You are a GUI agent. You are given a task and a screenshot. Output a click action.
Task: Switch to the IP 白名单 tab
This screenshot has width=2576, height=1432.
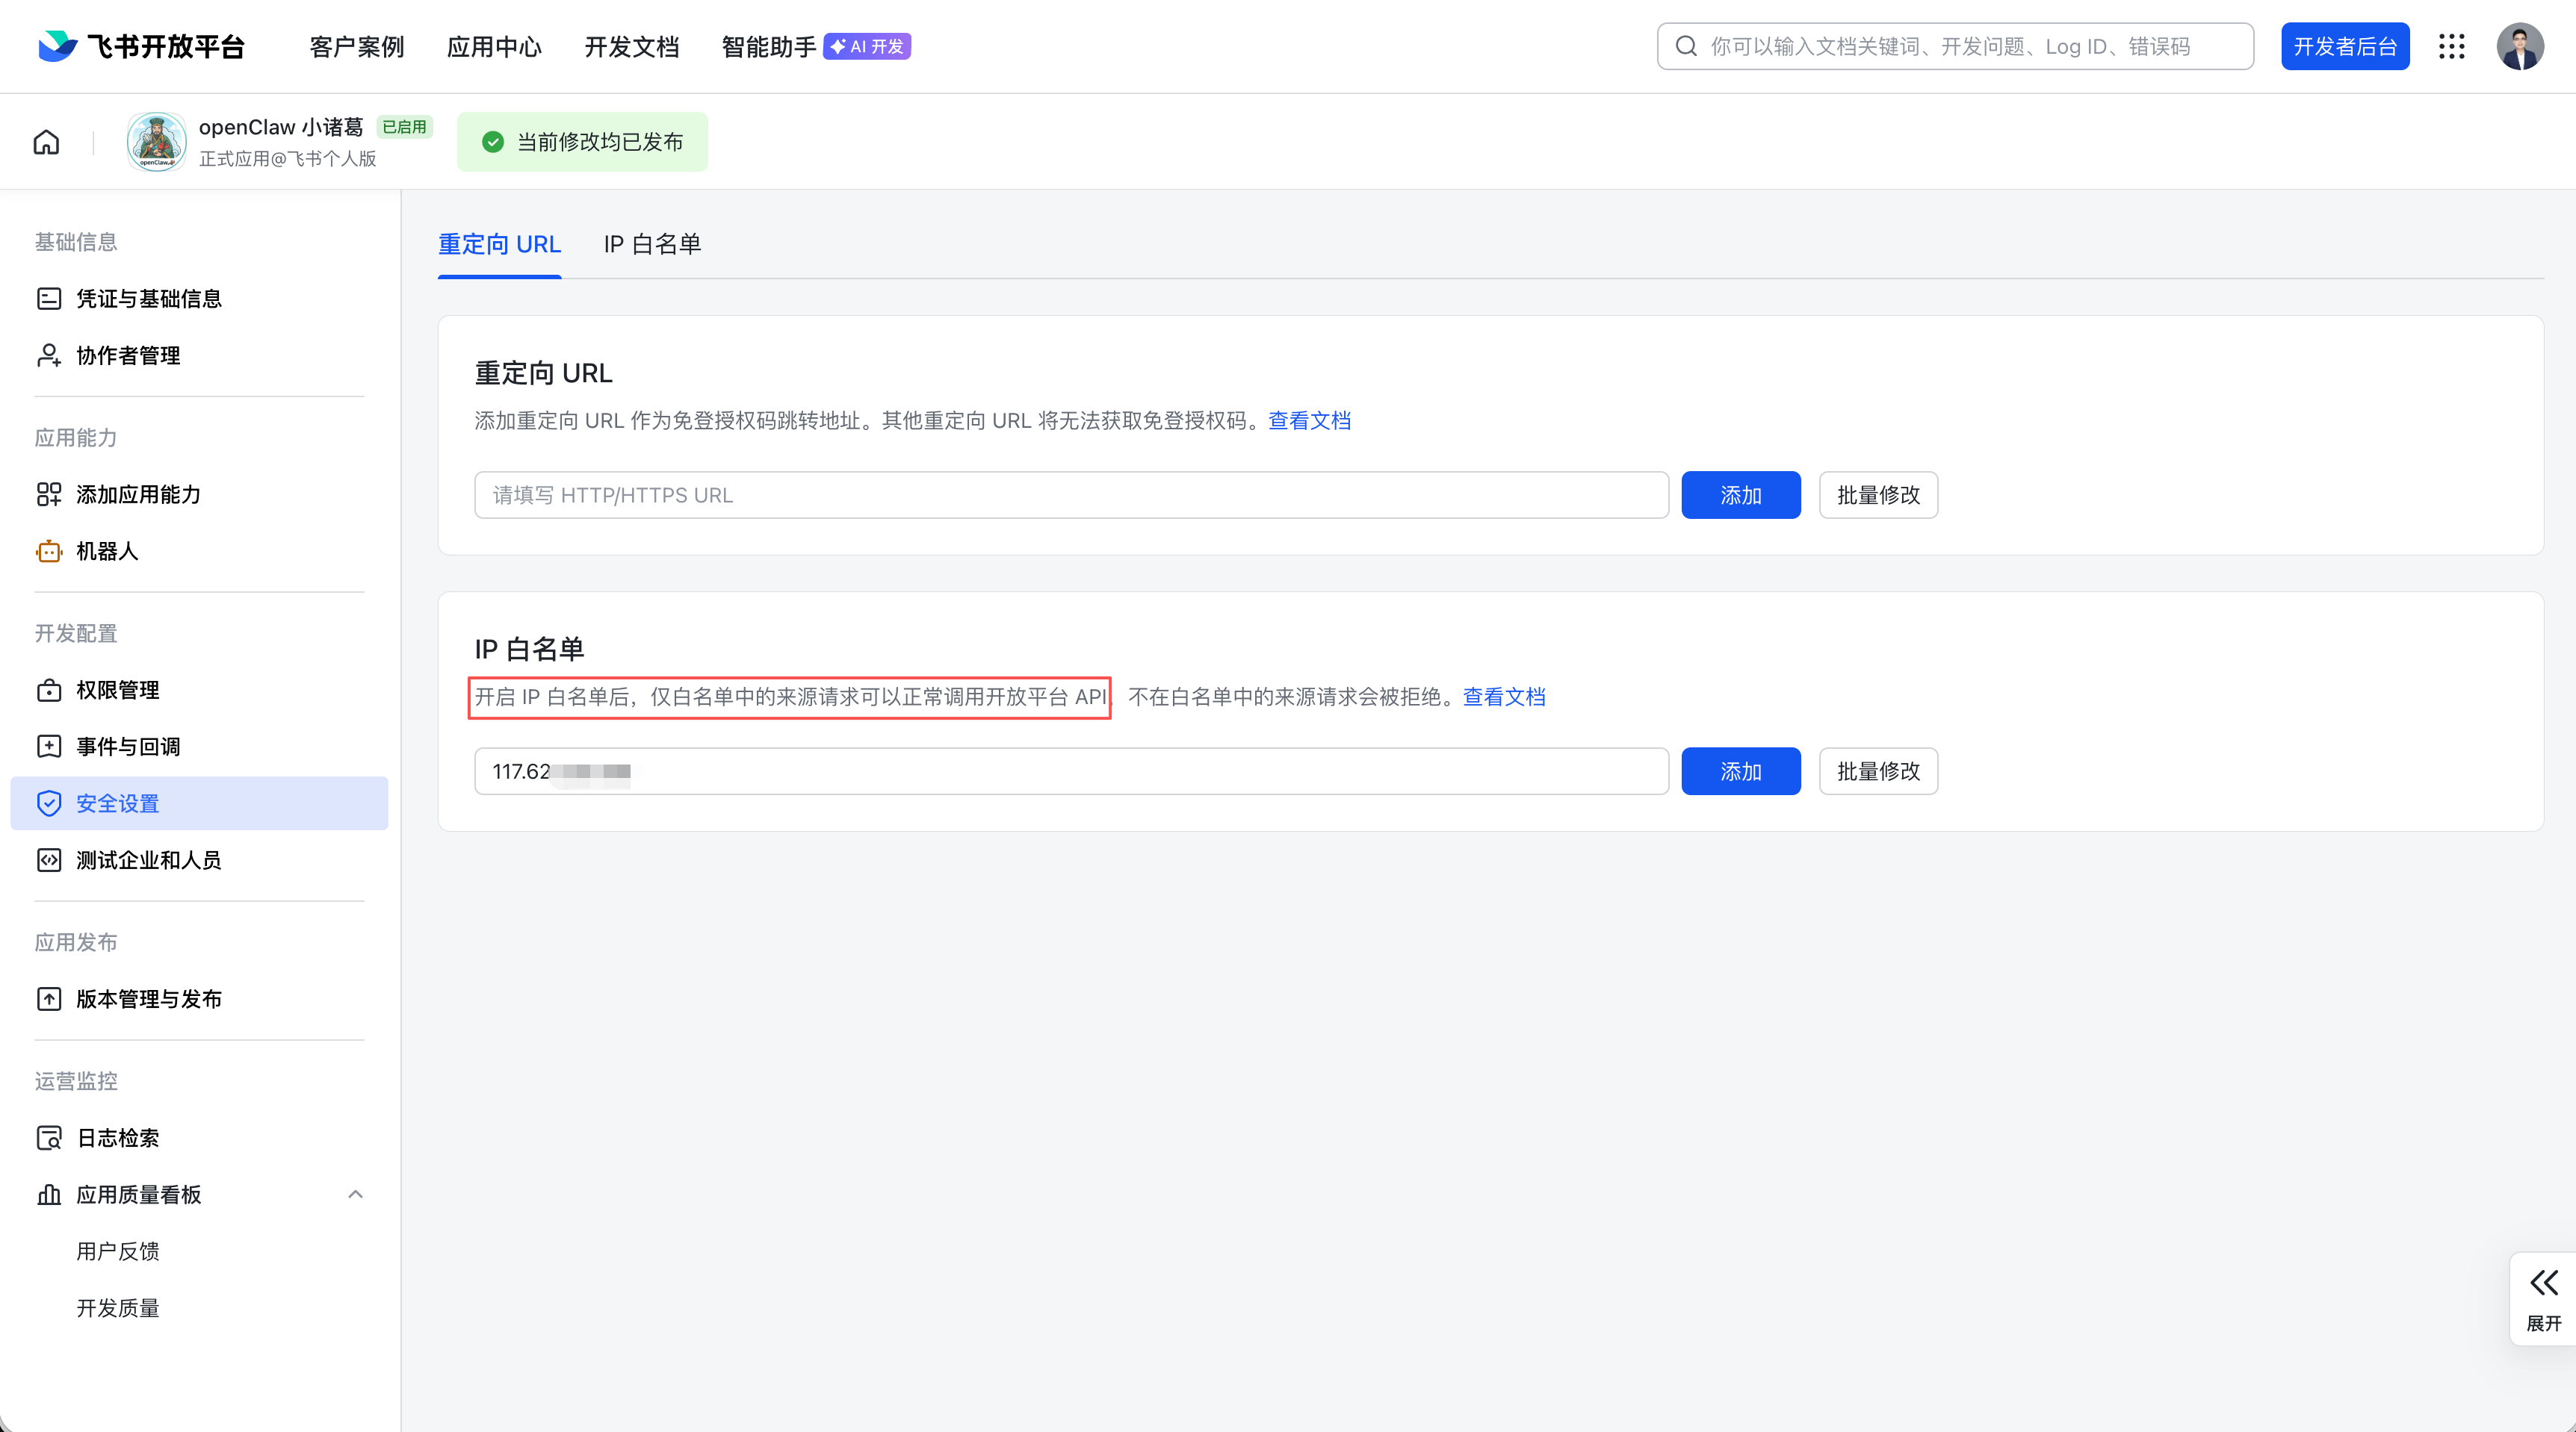(652, 244)
